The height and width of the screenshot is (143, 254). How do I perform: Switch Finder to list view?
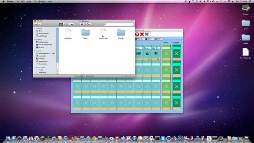point(65,24)
